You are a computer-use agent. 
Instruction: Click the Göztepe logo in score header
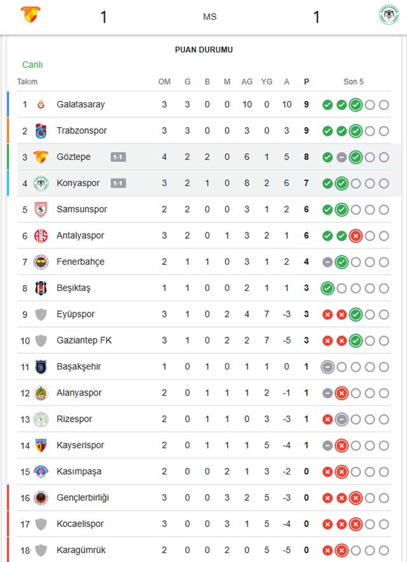pyautogui.click(x=29, y=15)
